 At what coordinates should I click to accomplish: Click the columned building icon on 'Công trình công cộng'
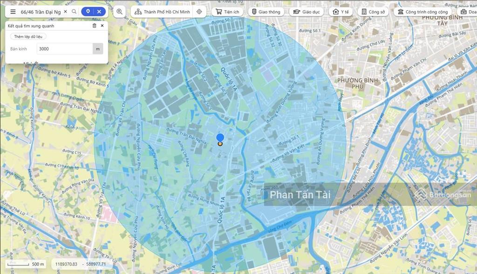401,12
